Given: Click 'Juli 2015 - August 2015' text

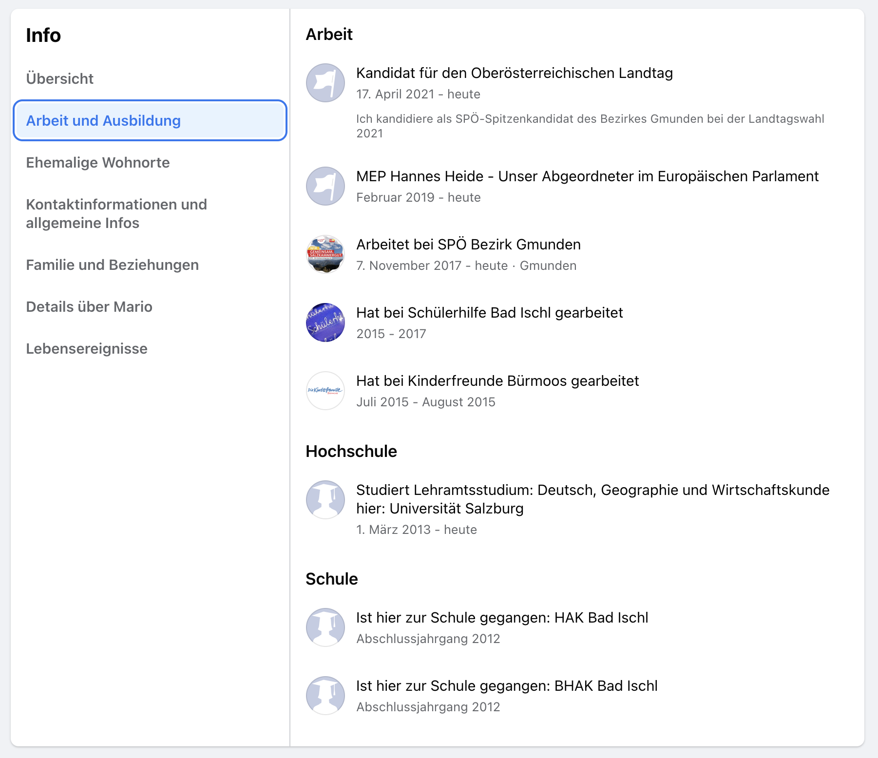Looking at the screenshot, I should [426, 402].
